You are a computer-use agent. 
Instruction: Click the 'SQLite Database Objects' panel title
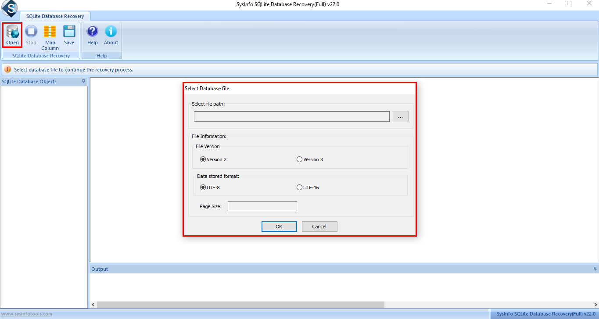coord(29,82)
